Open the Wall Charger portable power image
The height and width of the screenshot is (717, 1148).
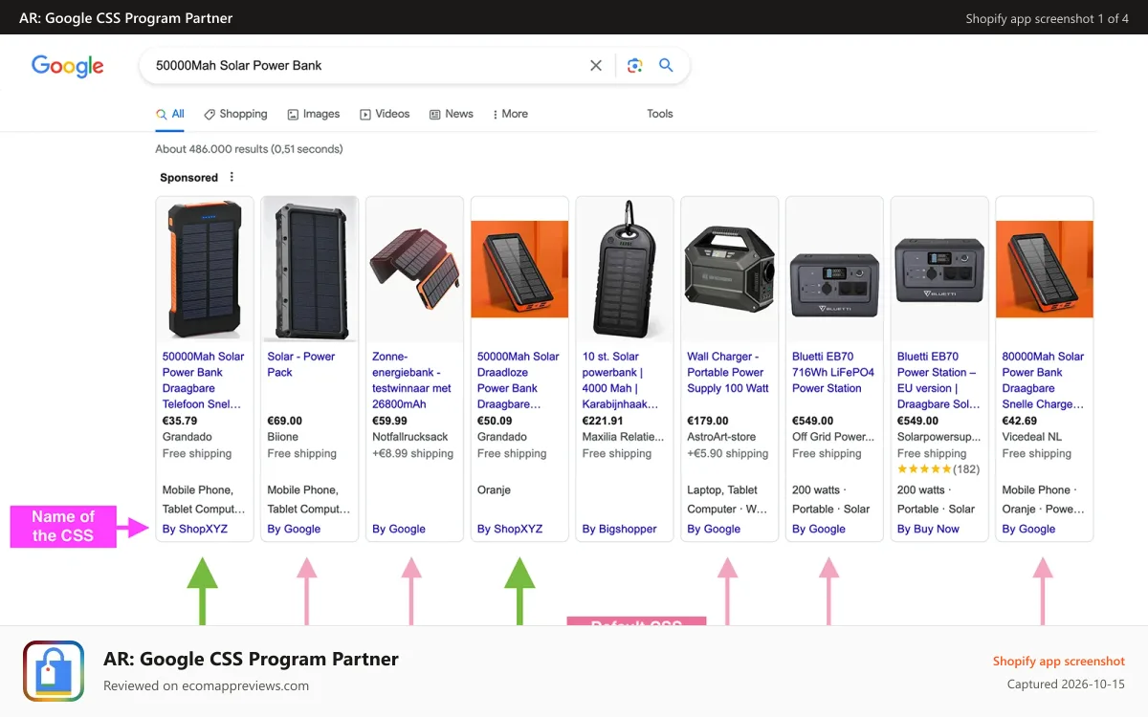[730, 270]
